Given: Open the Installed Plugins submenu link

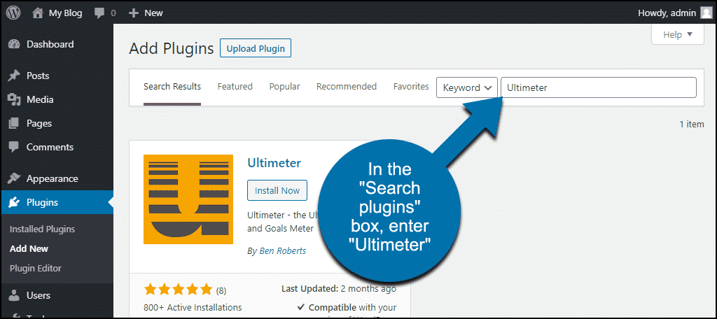Looking at the screenshot, I should pos(42,229).
